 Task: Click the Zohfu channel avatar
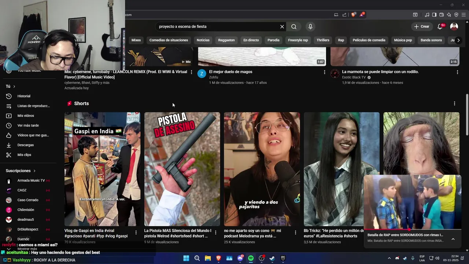tap(202, 74)
